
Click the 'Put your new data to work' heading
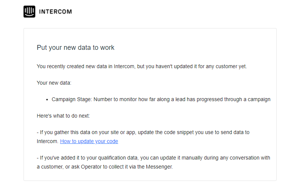tap(75, 48)
